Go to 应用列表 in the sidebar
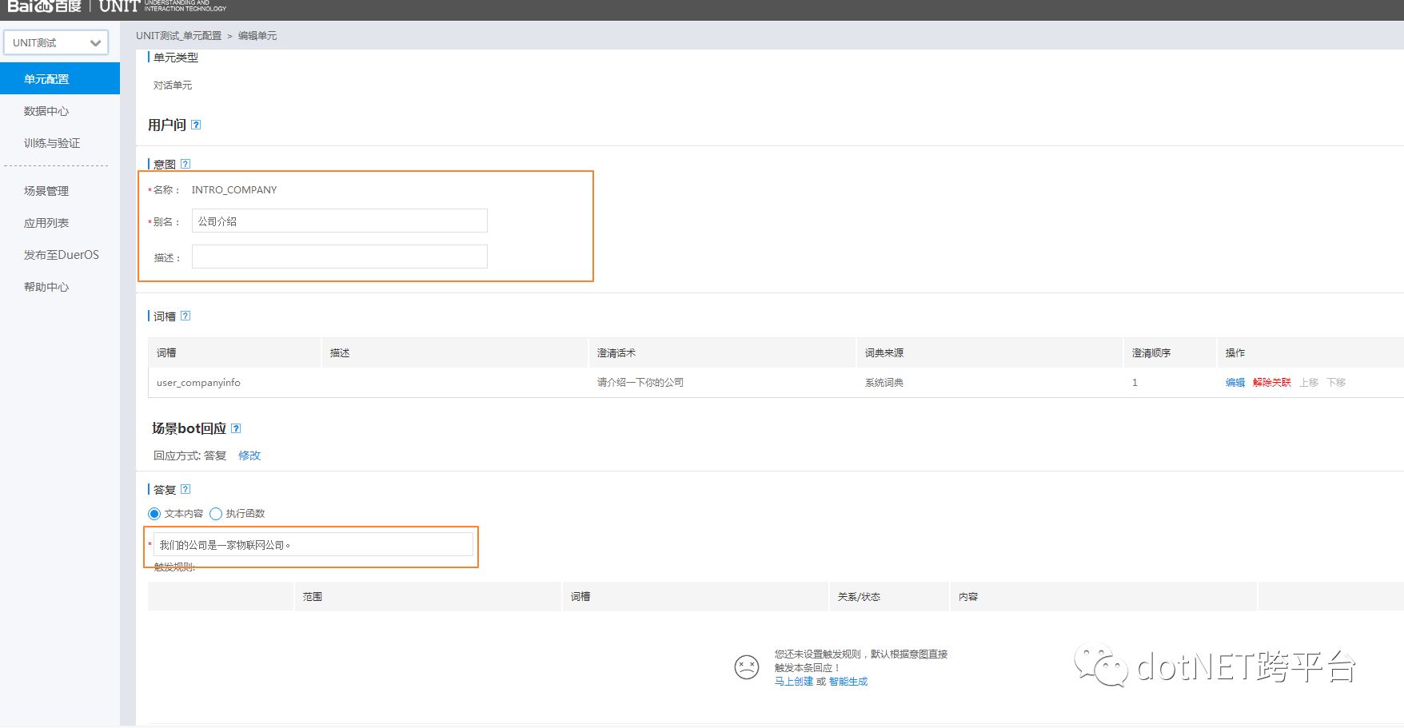 point(46,223)
